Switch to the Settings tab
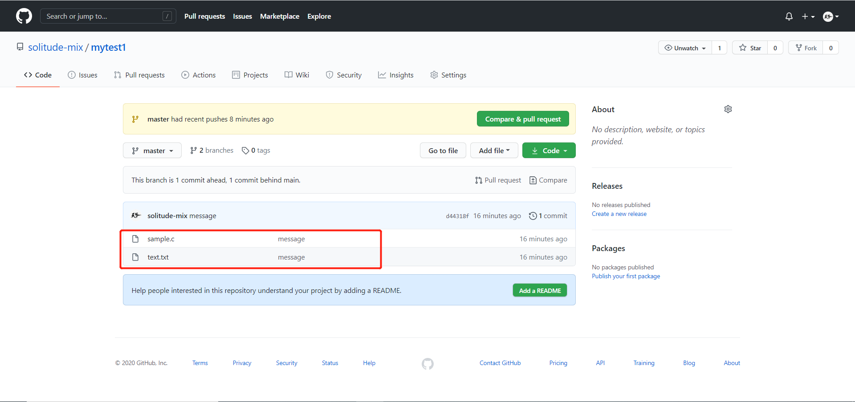This screenshot has width=855, height=402. click(448, 75)
